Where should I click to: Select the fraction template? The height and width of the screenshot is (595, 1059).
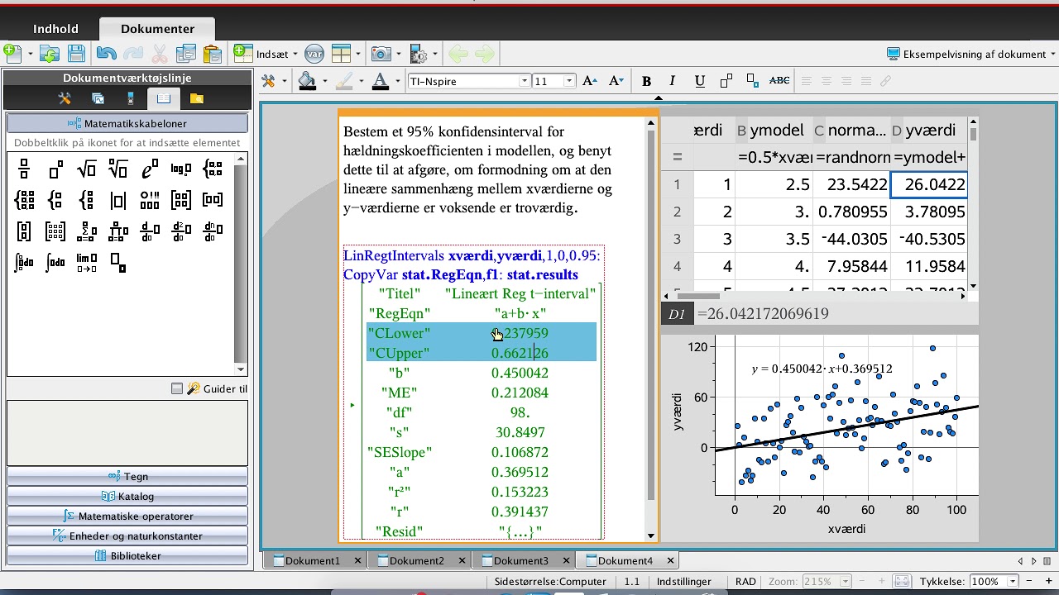(x=24, y=169)
